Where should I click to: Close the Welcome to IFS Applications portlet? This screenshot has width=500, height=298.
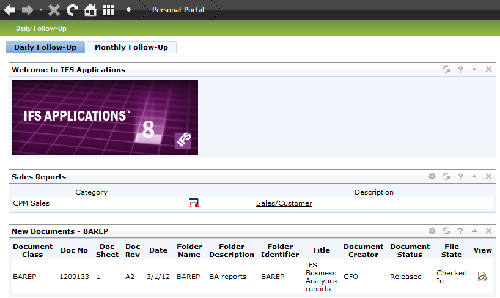click(x=488, y=69)
